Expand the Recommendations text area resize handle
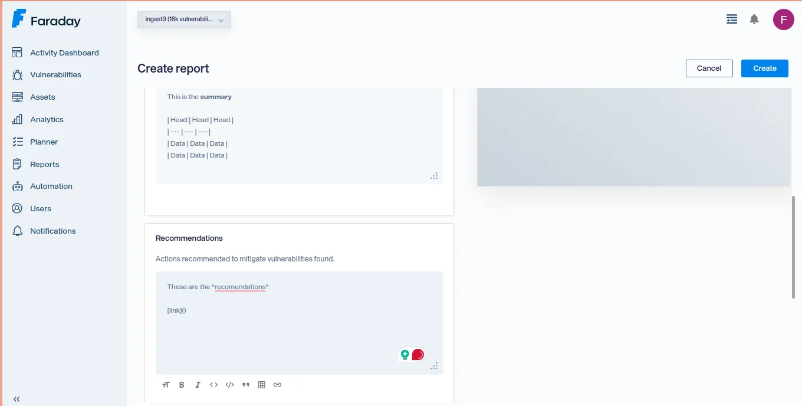Viewport: 802px width, 406px height. [x=435, y=366]
